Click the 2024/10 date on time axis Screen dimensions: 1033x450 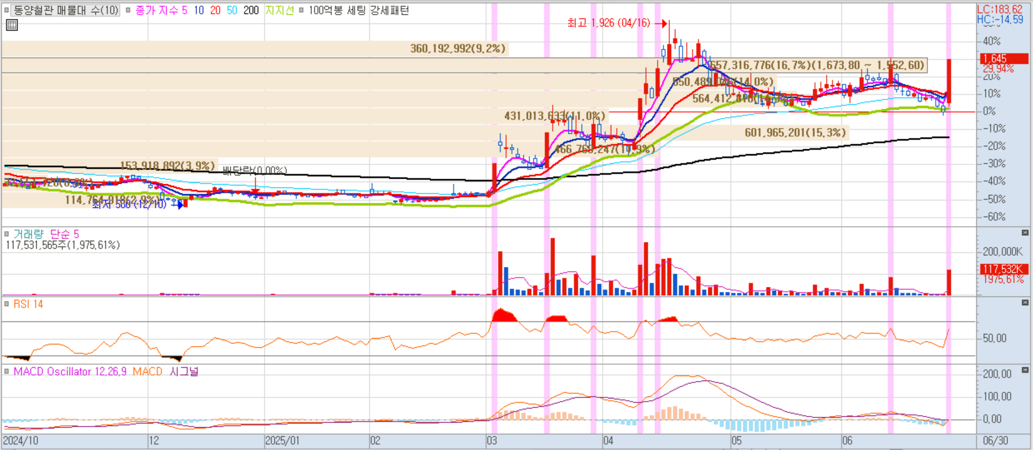[21, 441]
